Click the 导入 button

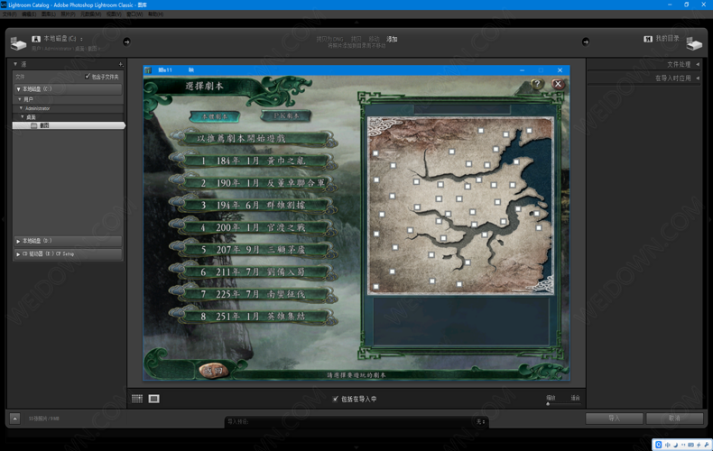(614, 419)
